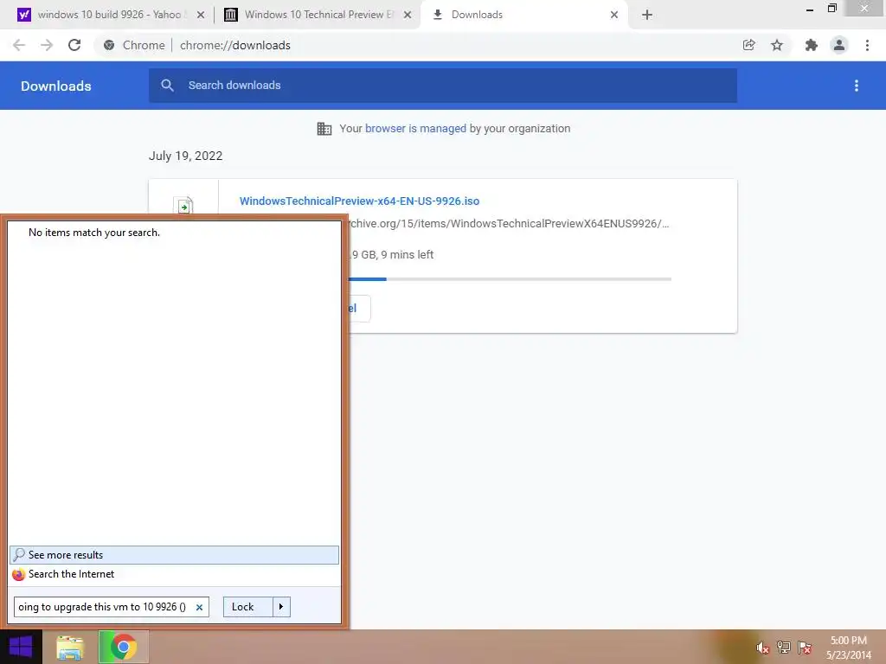This screenshot has height=664, width=886.
Task: Open File Explorer from the taskbar
Action: 70,648
